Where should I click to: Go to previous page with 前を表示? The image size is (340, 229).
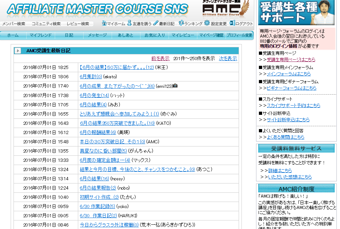160,58
